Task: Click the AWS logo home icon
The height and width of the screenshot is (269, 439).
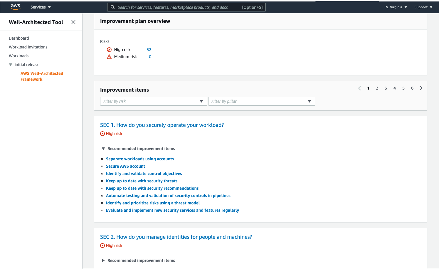Action: (x=16, y=7)
